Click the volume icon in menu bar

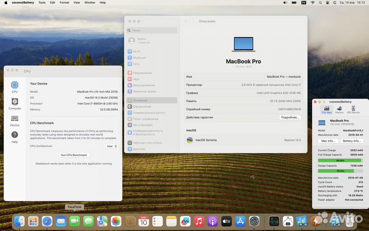285,3
